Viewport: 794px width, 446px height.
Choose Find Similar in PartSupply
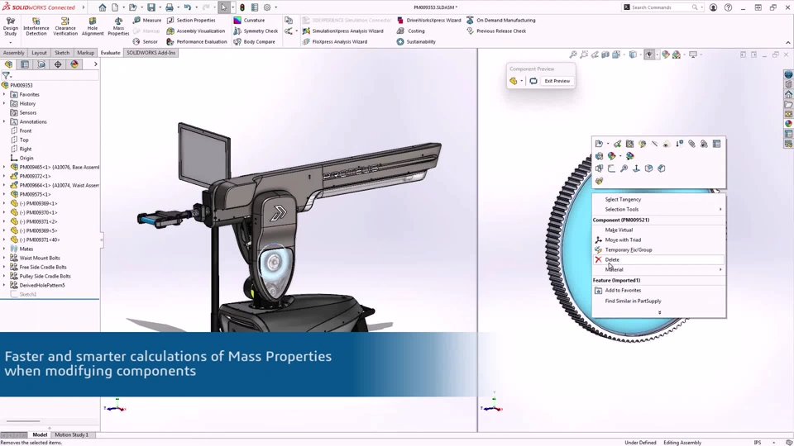click(x=633, y=301)
